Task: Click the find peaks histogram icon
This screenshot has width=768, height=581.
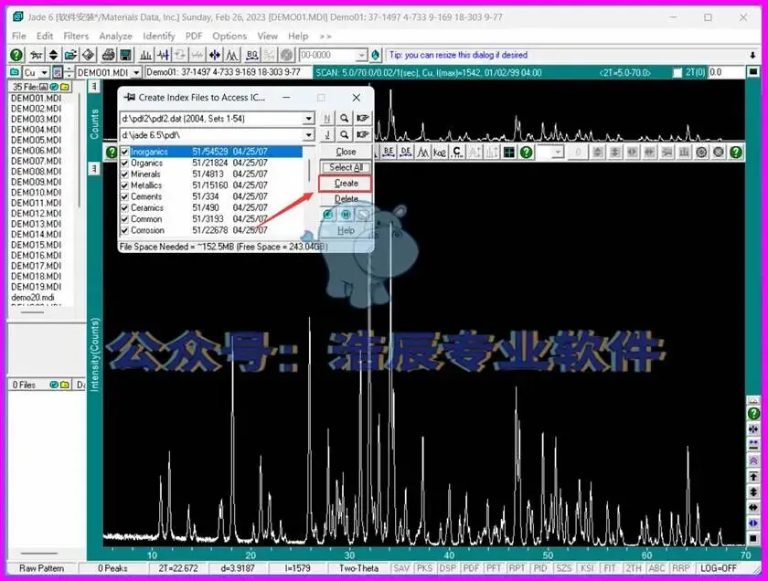Action: (146, 55)
